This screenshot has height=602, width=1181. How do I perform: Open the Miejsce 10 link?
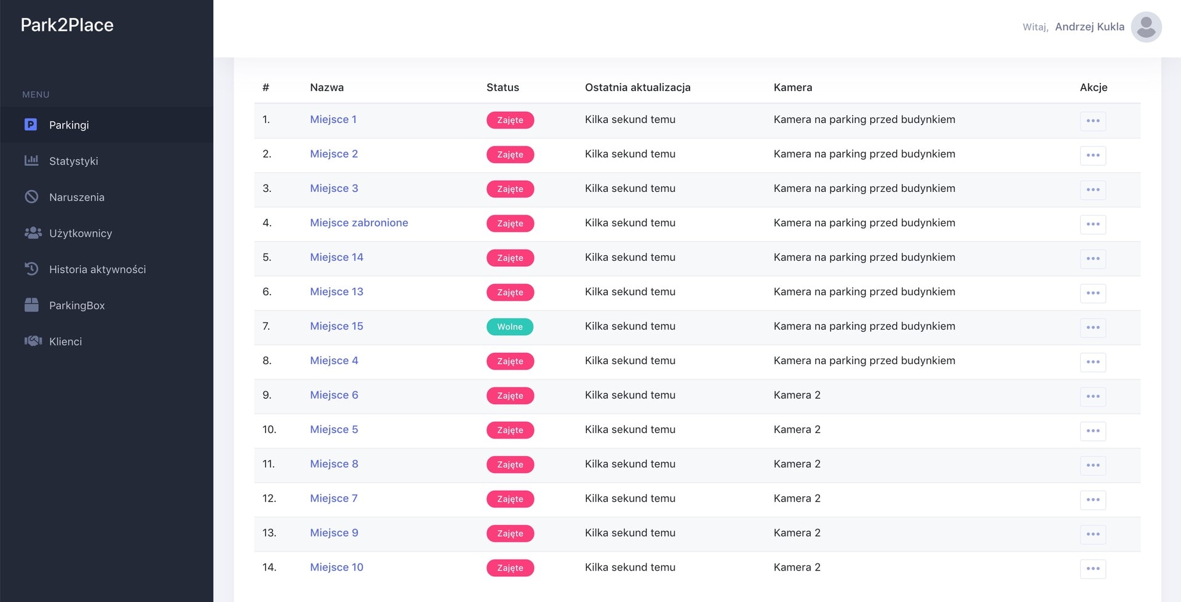point(336,567)
